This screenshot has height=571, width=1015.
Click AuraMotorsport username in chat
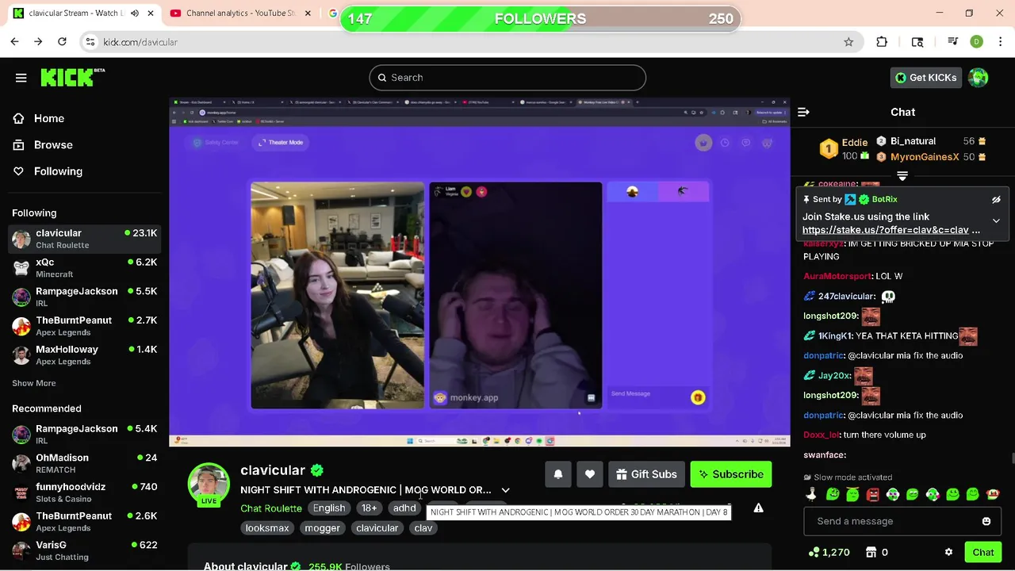pyautogui.click(x=837, y=276)
